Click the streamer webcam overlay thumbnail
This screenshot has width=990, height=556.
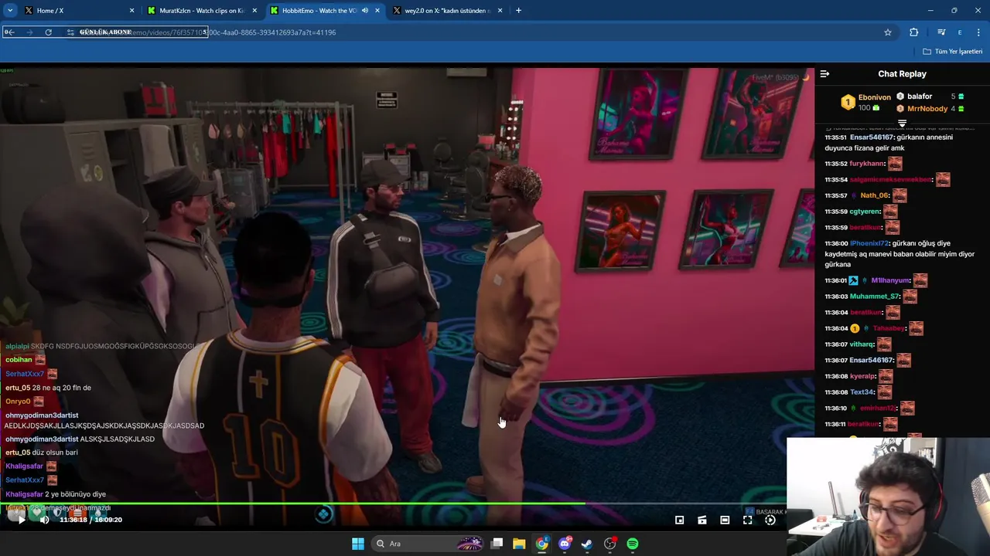(x=888, y=497)
